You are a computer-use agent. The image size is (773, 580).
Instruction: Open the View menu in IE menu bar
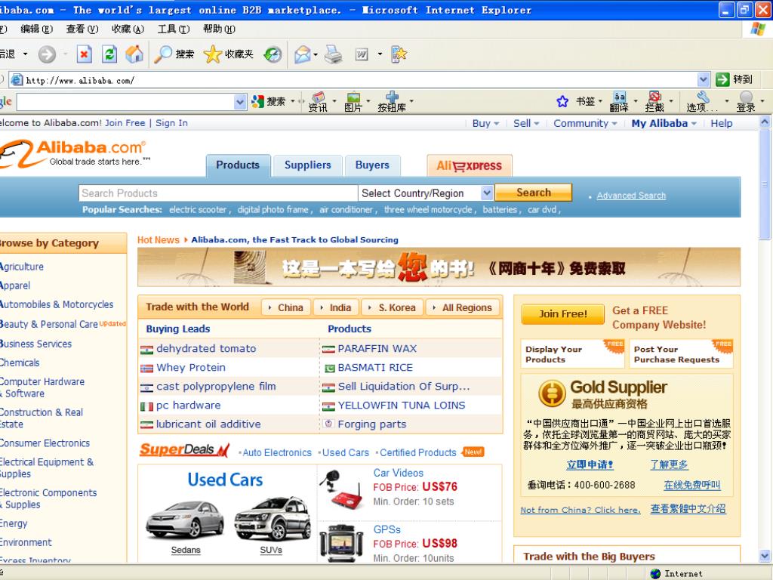click(x=82, y=29)
